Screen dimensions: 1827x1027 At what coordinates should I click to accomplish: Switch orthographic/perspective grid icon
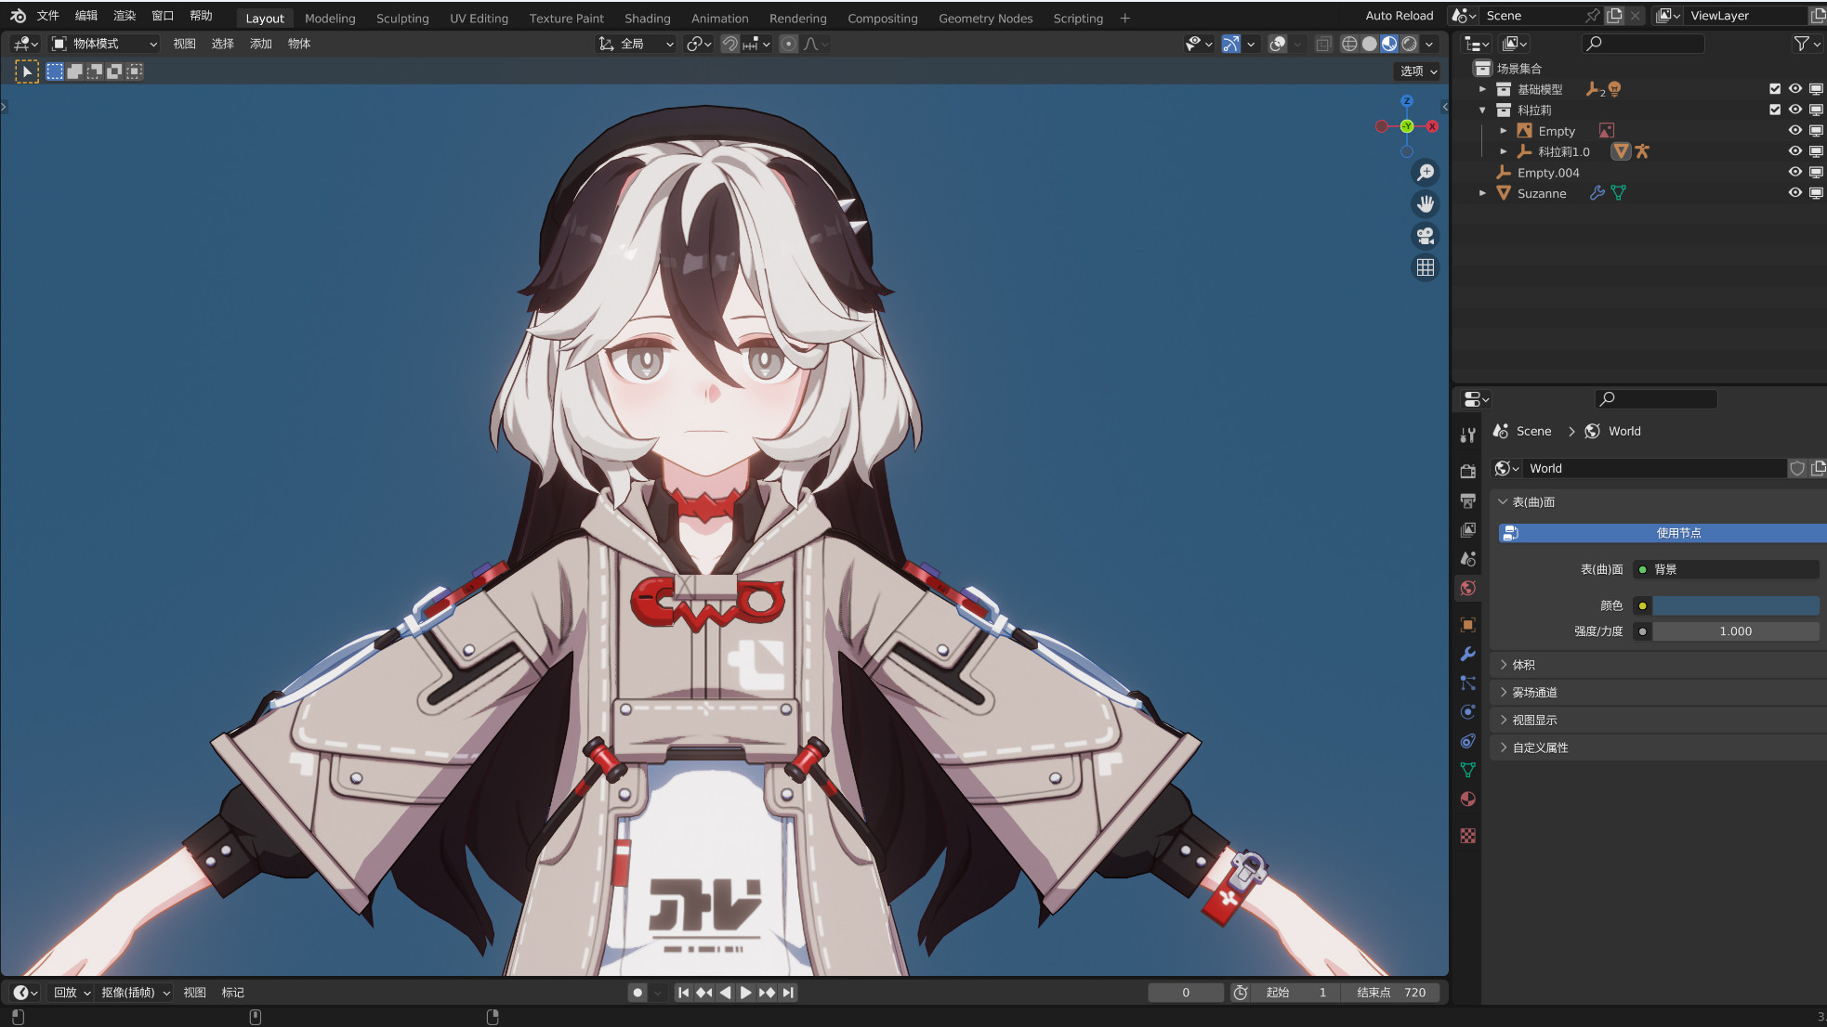pos(1425,267)
